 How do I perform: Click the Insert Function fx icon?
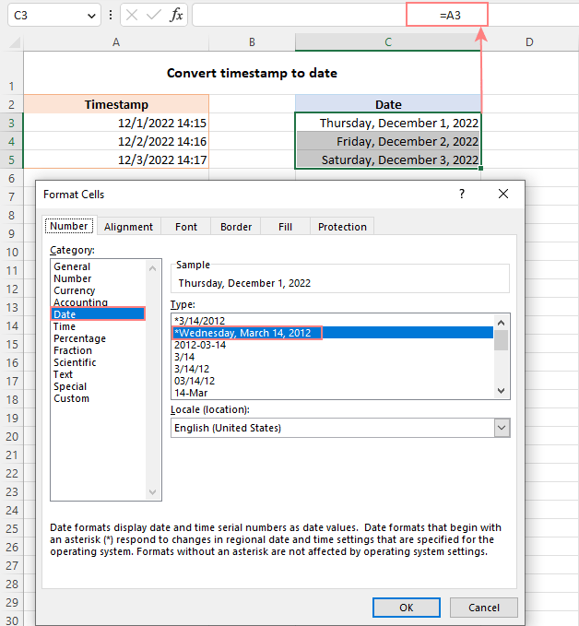click(175, 15)
